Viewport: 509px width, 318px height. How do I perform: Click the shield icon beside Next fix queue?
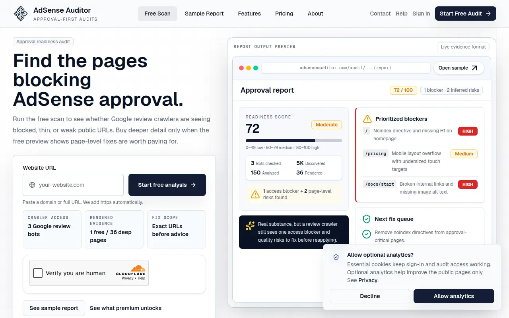point(367,219)
